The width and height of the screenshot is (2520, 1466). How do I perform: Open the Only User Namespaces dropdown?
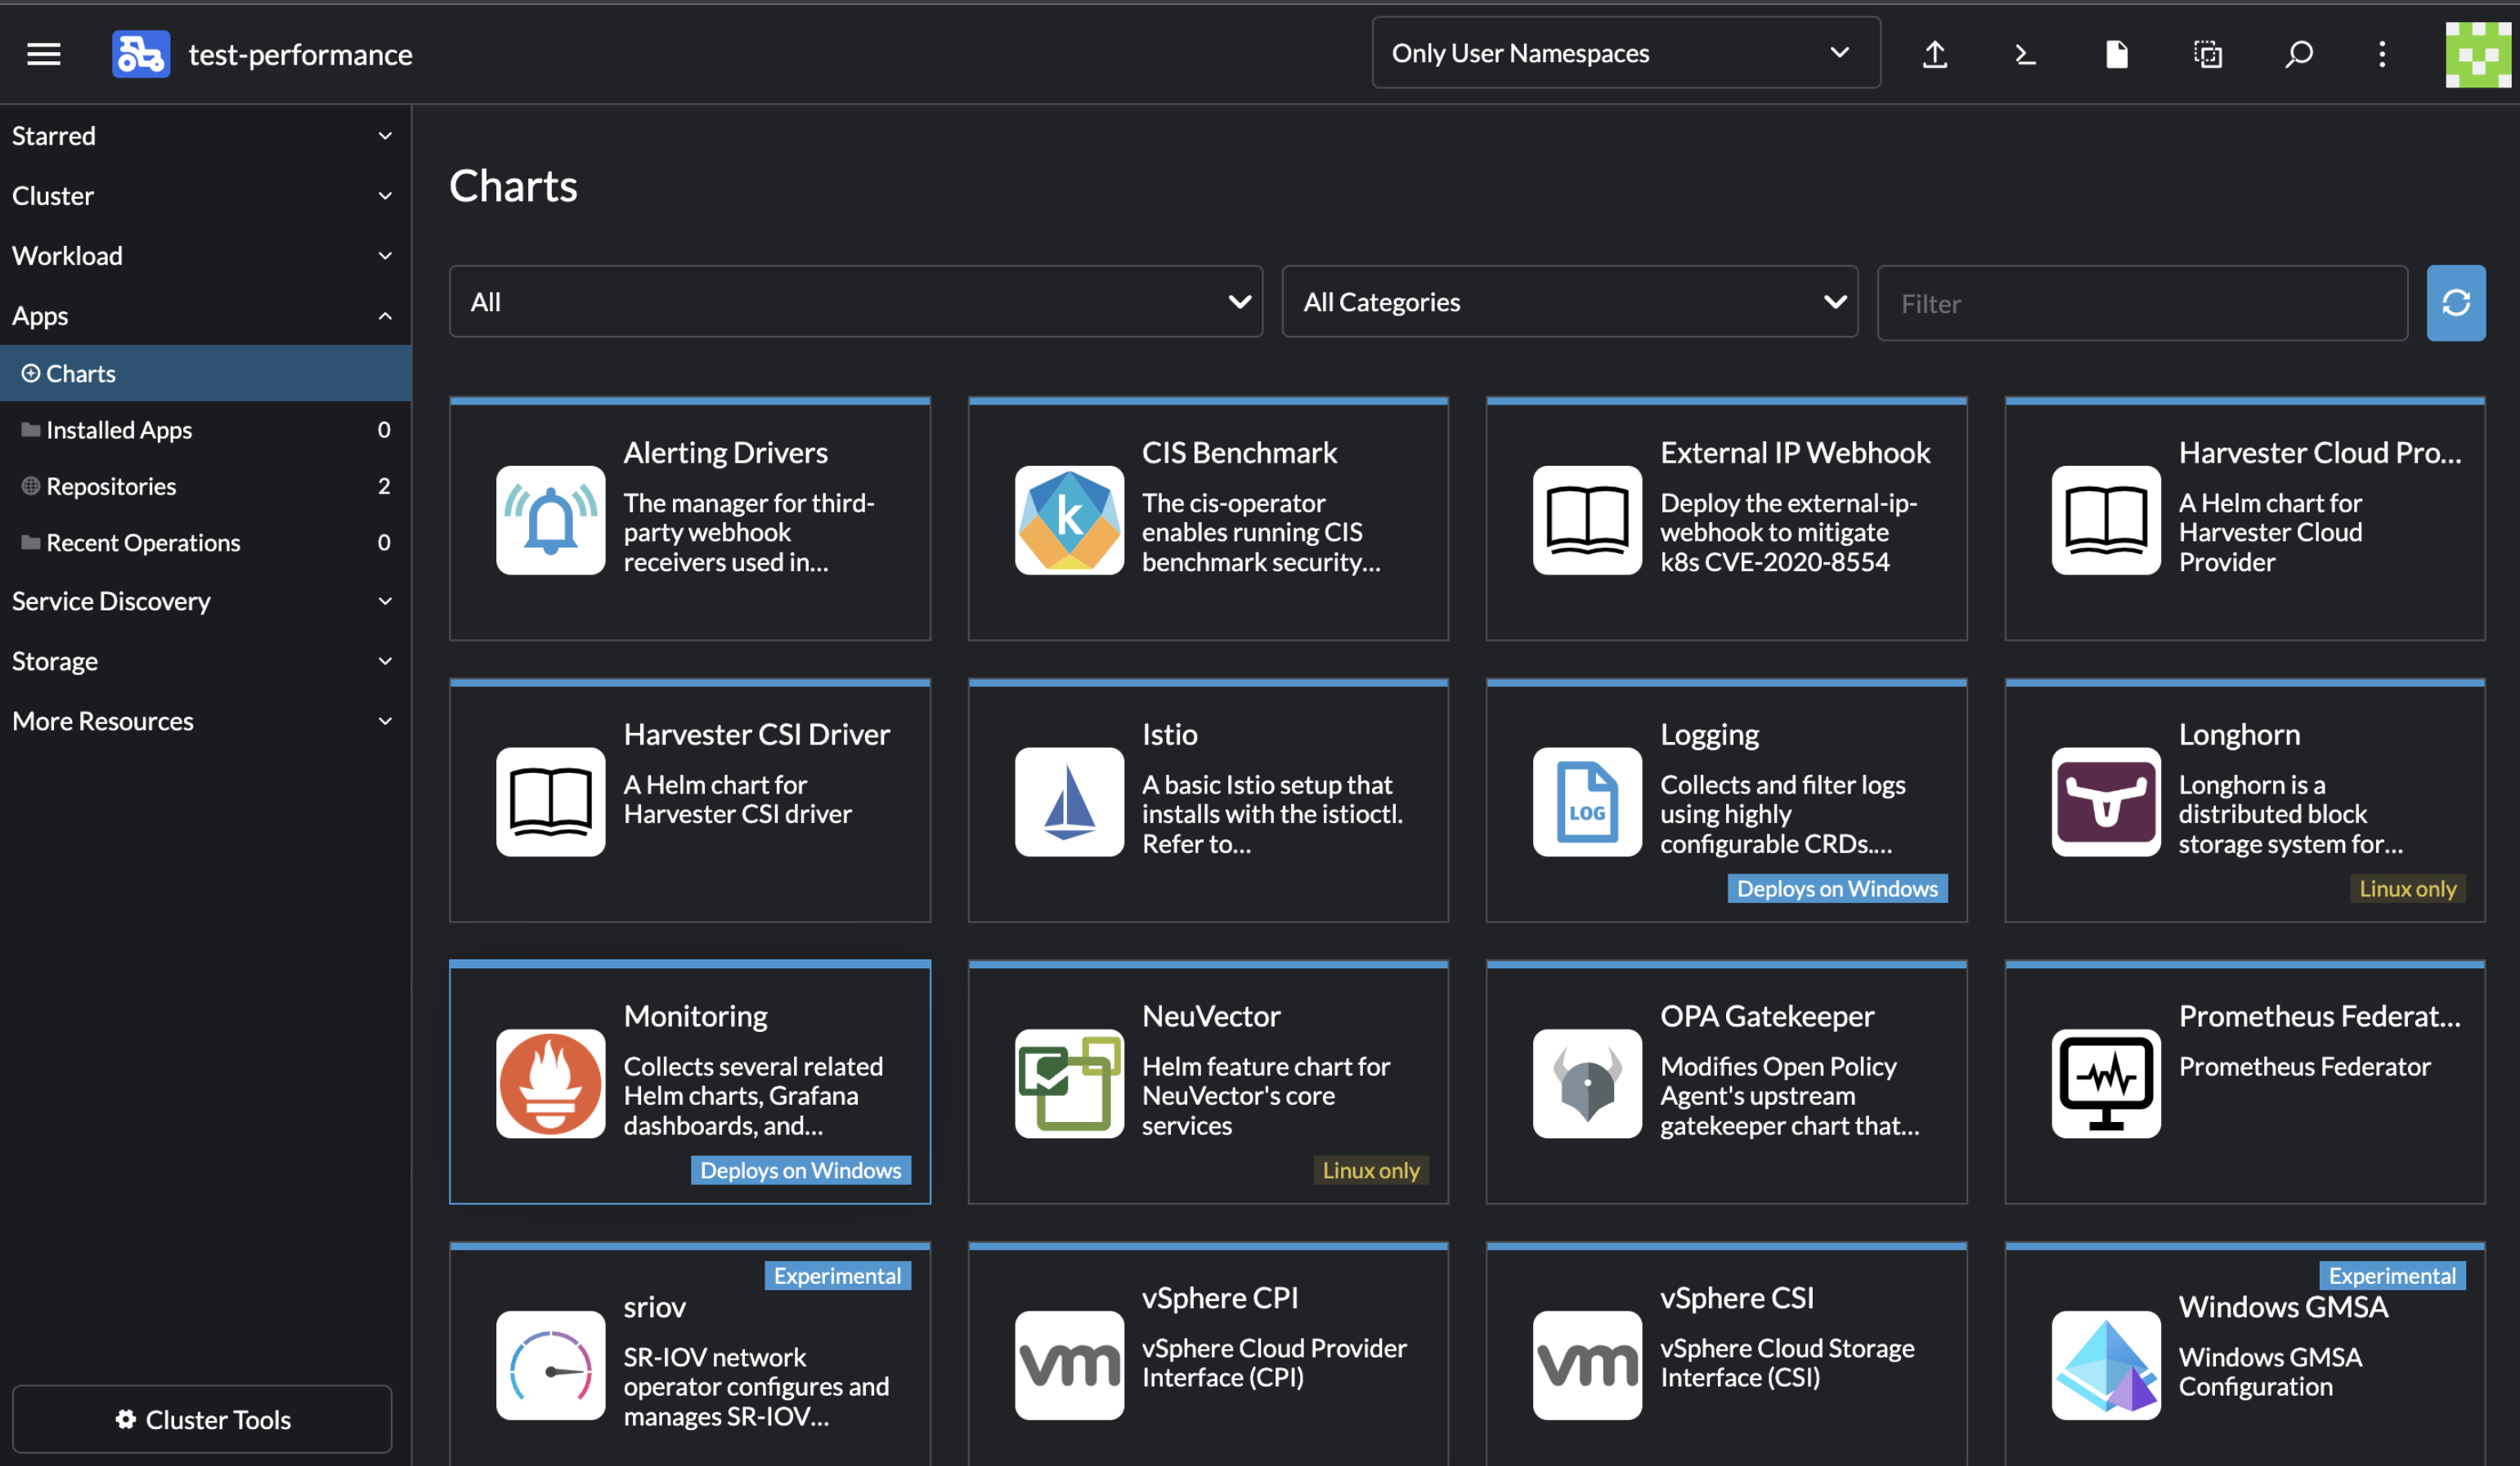(1625, 53)
